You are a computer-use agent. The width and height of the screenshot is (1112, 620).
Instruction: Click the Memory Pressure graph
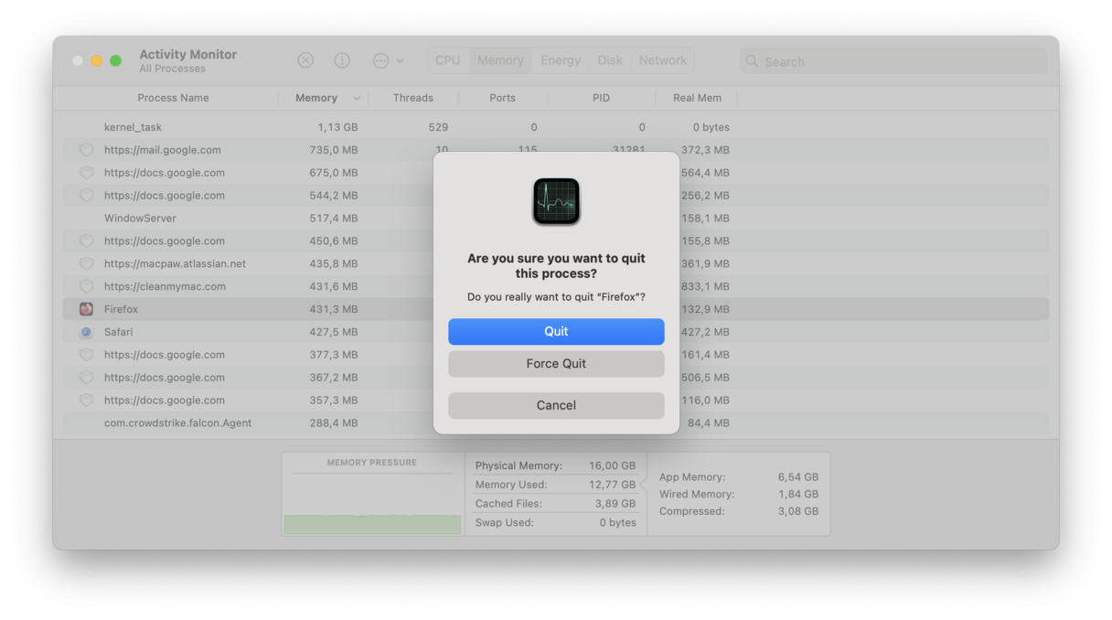pyautogui.click(x=371, y=498)
